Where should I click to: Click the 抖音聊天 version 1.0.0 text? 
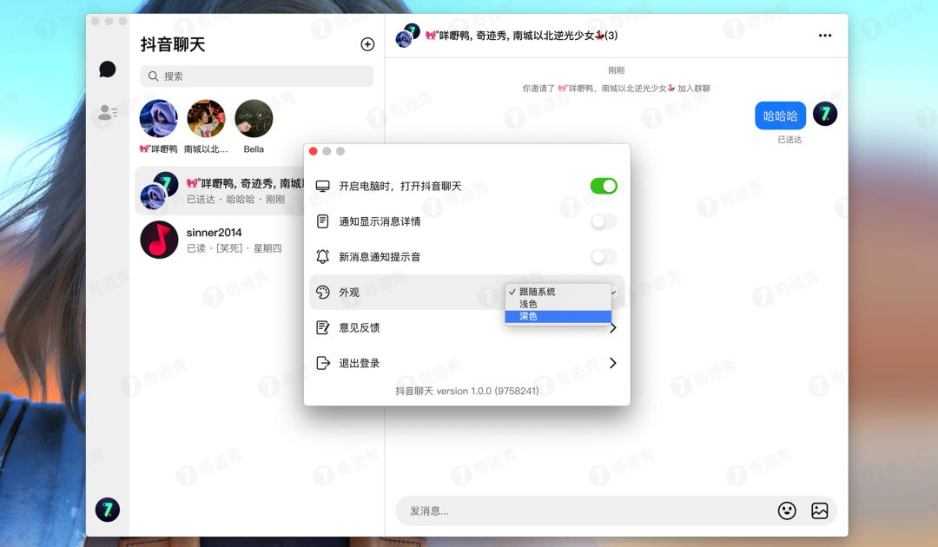pyautogui.click(x=467, y=391)
